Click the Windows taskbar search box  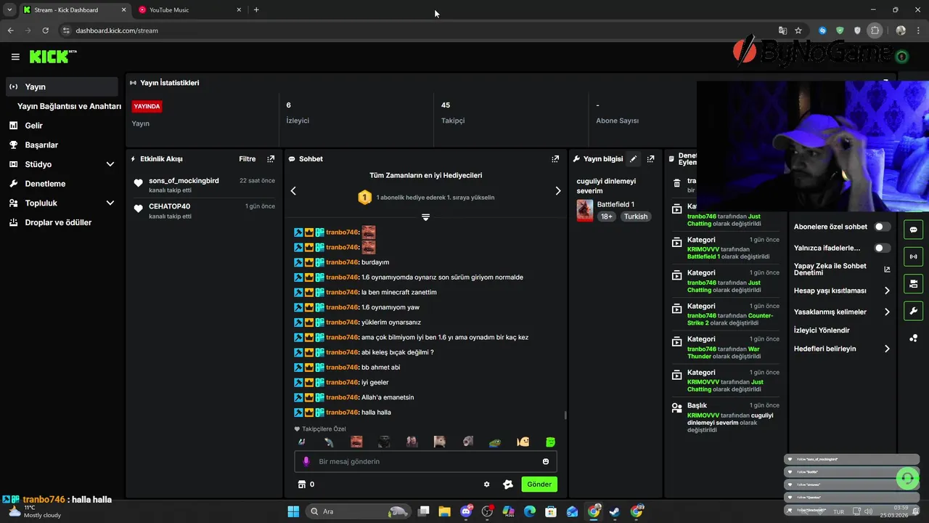(359, 511)
